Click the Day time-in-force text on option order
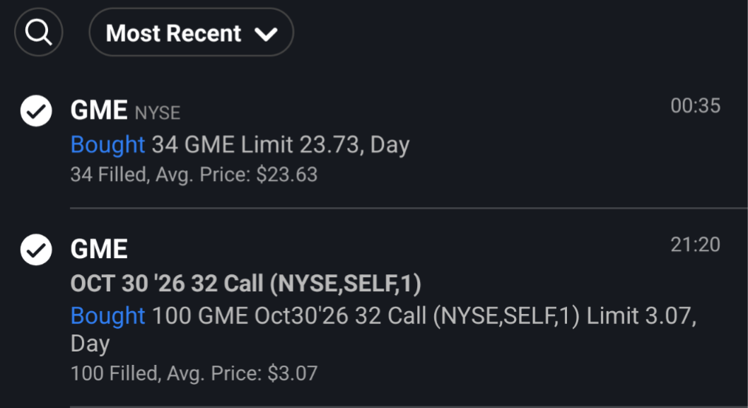Viewport: 748px width, 408px height. coord(90,344)
